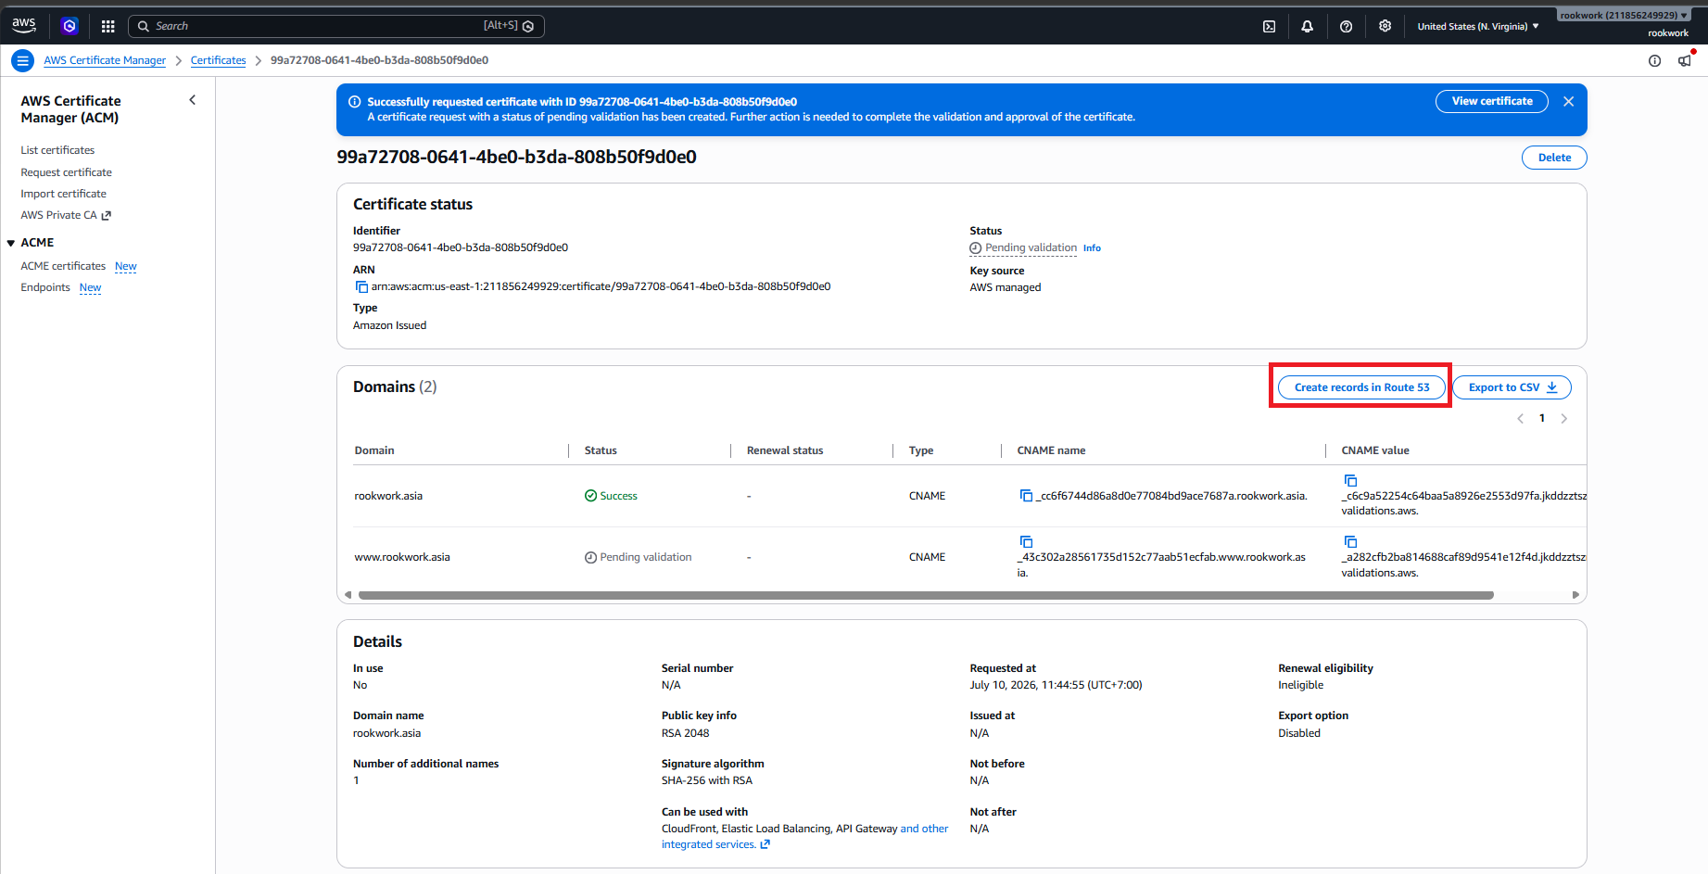Click the Success status for rookwork.asia
The width and height of the screenshot is (1708, 874).
611,496
